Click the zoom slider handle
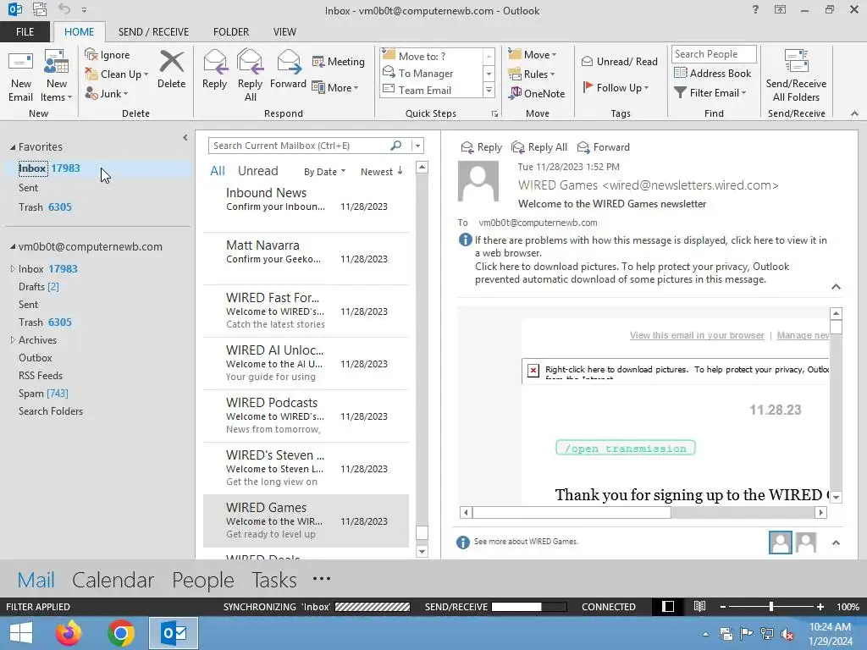Viewport: 867px width, 650px height. pyautogui.click(x=770, y=606)
